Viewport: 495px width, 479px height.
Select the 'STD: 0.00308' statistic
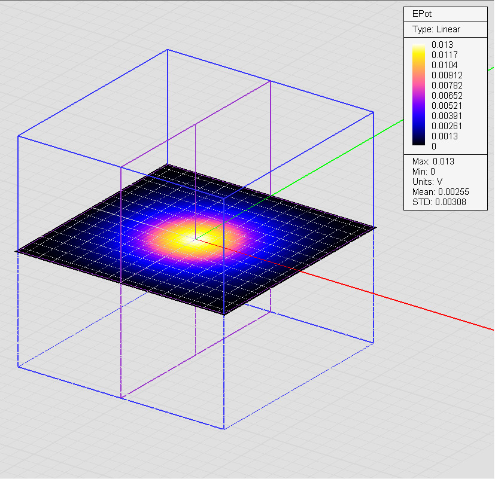[x=439, y=202]
